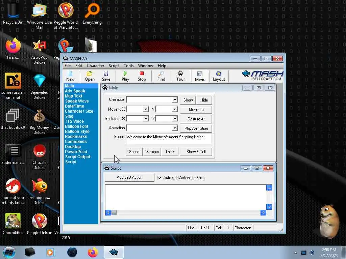The height and width of the screenshot is (259, 346).
Task: Click the Show & Tell button
Action: (196, 152)
